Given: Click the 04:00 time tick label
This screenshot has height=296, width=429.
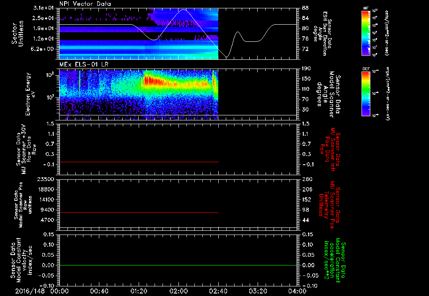Looking at the screenshot, I should click(297, 291).
